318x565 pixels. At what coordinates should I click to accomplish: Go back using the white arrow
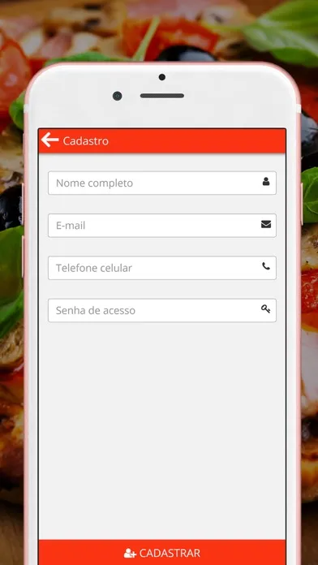coord(49,140)
